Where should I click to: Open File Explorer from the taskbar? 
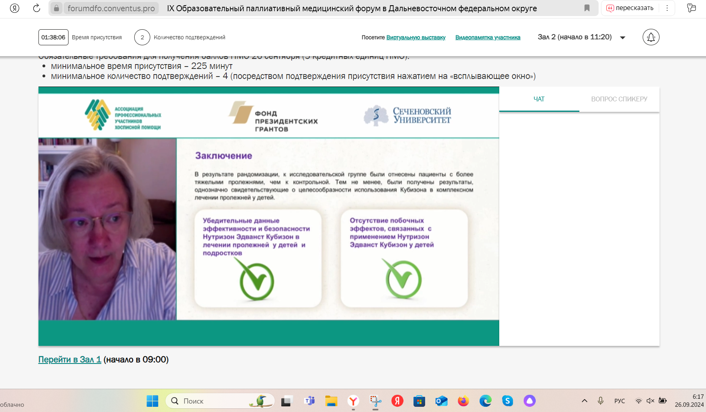click(x=331, y=401)
